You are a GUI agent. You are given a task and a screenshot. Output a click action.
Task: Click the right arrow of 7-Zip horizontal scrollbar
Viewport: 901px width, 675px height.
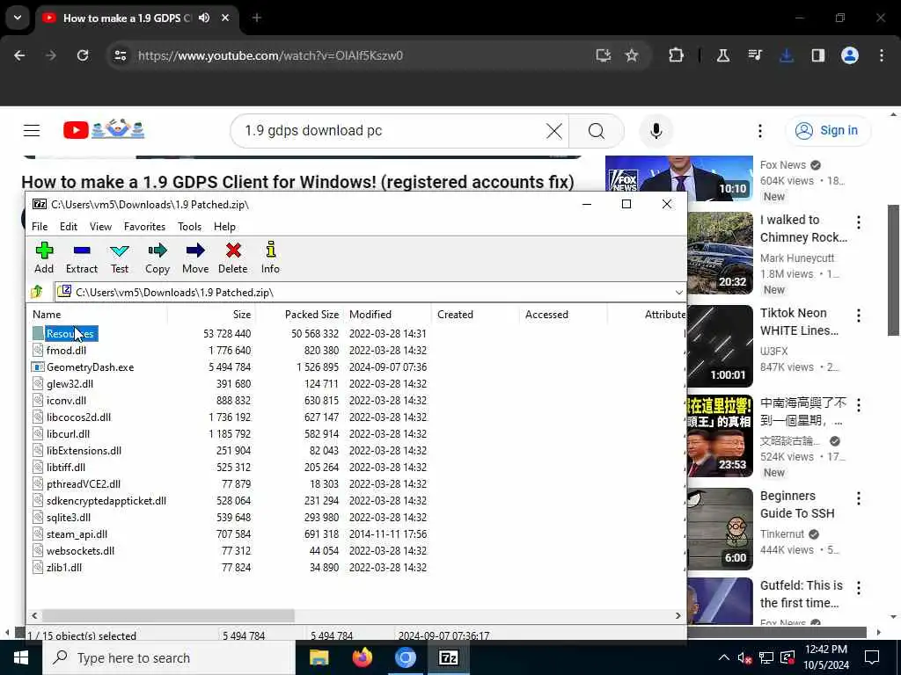[x=678, y=615]
